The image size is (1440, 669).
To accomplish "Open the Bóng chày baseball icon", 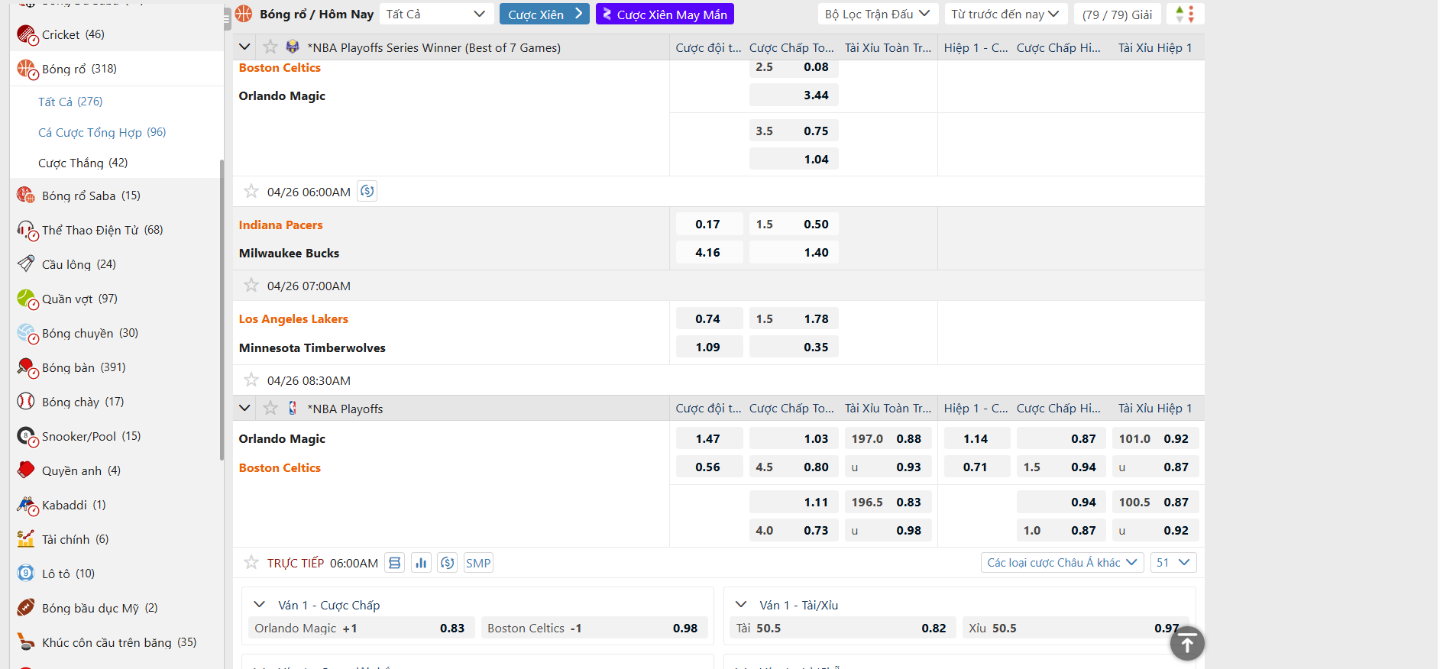I will pos(26,402).
